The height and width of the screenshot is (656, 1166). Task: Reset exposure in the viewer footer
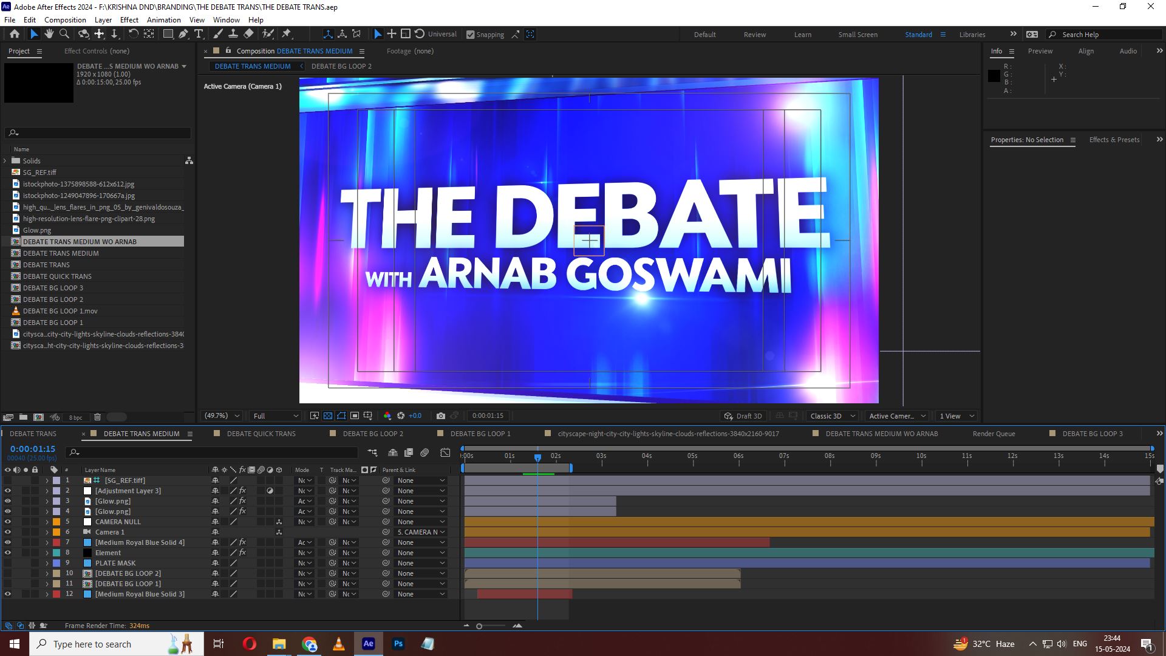(x=401, y=416)
